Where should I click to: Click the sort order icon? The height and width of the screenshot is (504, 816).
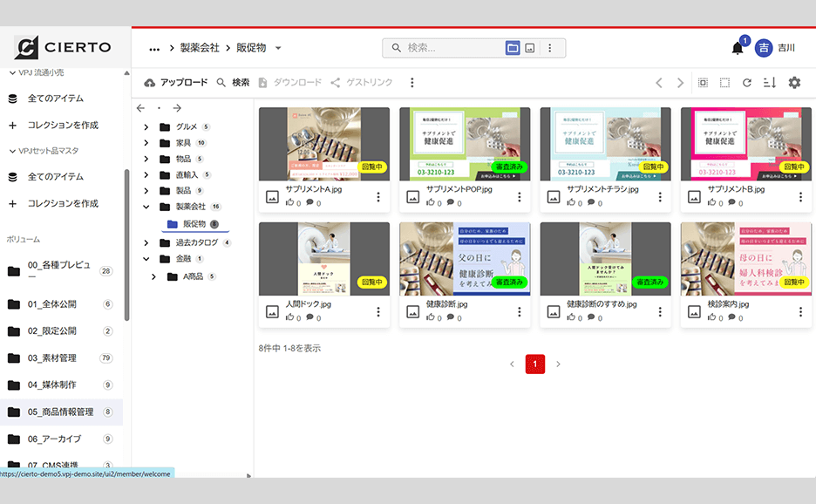[771, 82]
